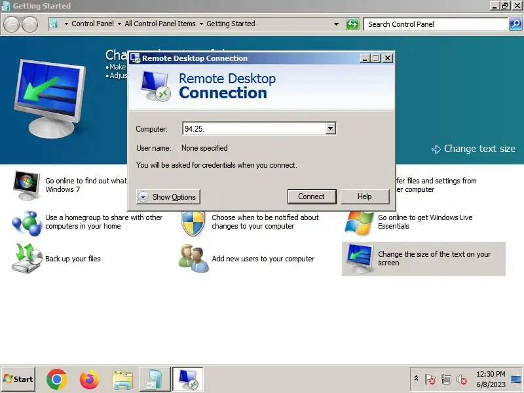Click the address bar Control Panel icon
Image resolution: width=524 pixels, height=393 pixels.
click(53, 24)
